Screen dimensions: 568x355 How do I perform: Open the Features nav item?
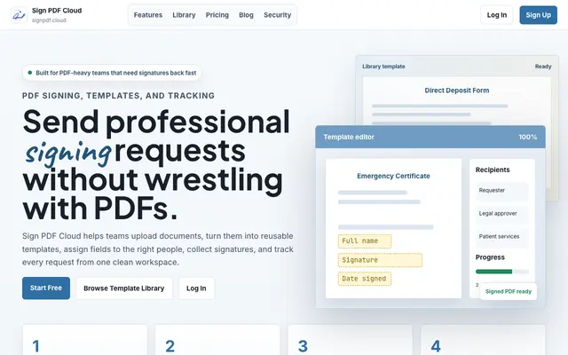148,15
